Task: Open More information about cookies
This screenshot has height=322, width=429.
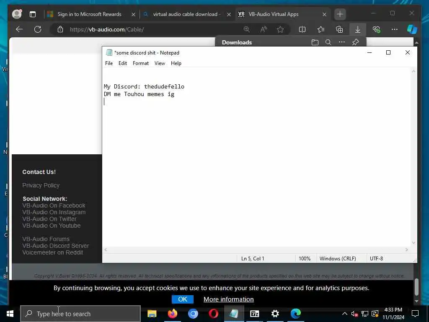Action: [228, 299]
